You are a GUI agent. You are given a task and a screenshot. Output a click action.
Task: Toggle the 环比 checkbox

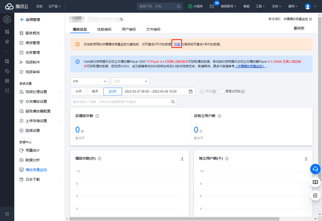click(202, 92)
